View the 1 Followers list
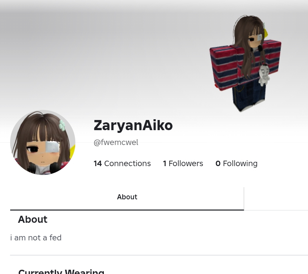The height and width of the screenshot is (274, 308). click(x=183, y=163)
